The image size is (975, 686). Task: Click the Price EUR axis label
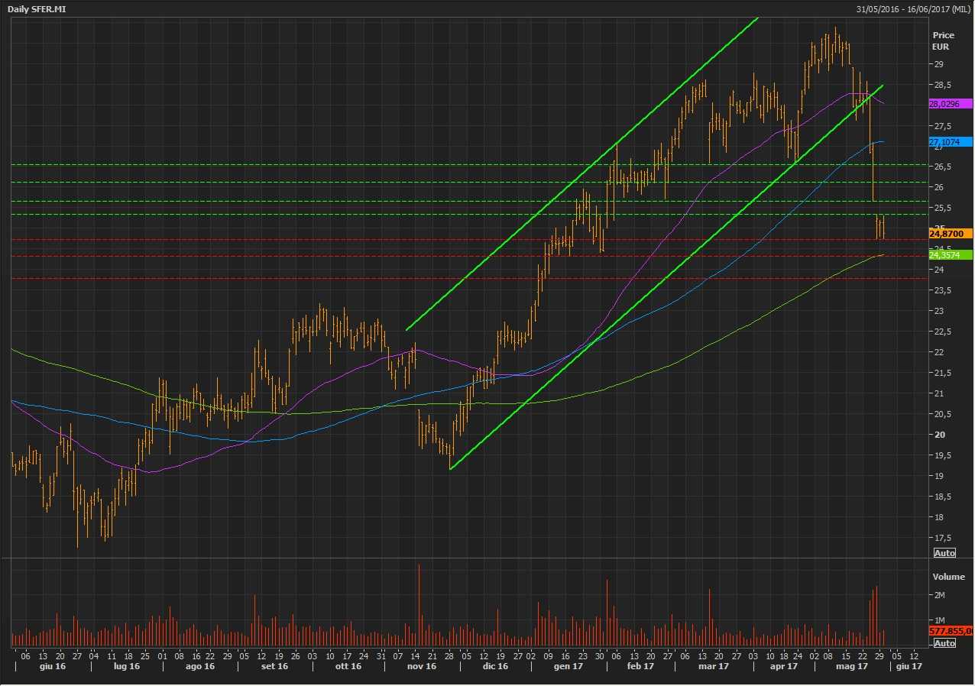tap(943, 40)
